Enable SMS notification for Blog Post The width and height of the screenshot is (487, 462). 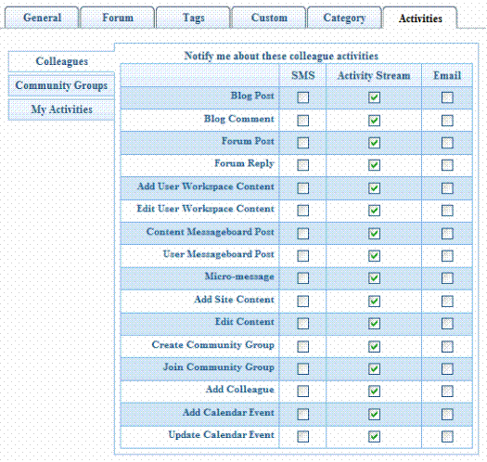tap(302, 97)
